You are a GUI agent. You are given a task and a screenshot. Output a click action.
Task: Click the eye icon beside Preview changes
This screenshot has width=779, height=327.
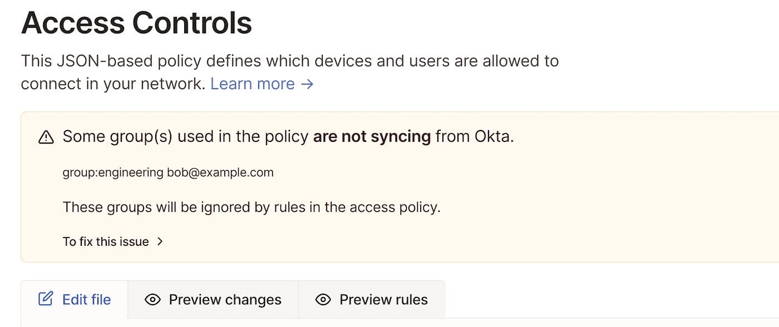click(152, 300)
